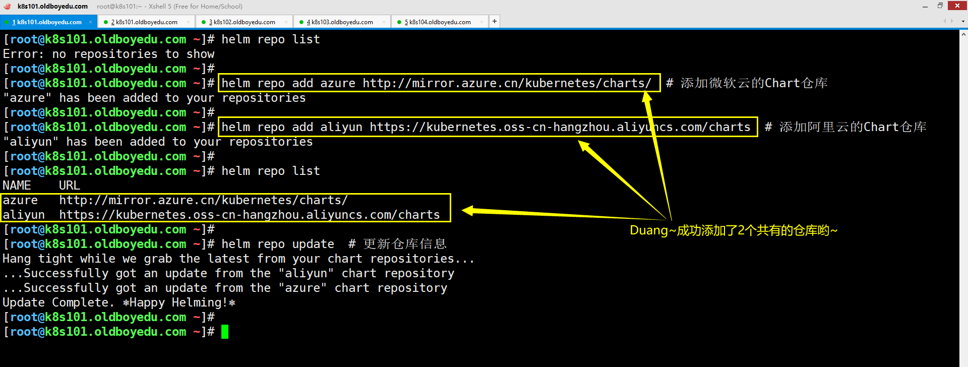Click the green cursor at the terminal prompt

coord(225,332)
